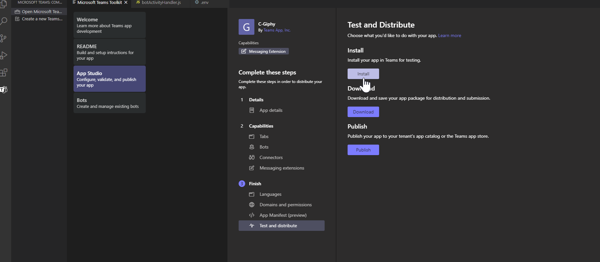Open Tabs capability step

[282, 136]
